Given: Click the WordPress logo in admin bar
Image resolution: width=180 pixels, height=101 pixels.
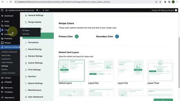Looking at the screenshot, I should (2, 10).
